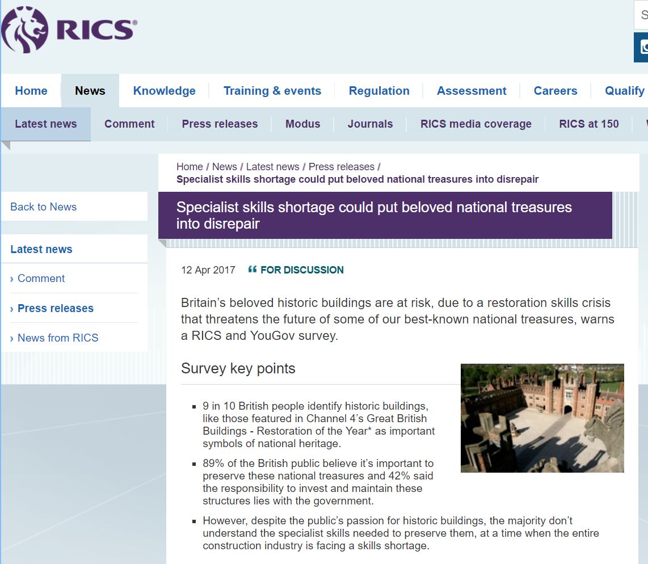The height and width of the screenshot is (564, 648).
Task: Open News from RICS sidebar link
Action: click(58, 338)
